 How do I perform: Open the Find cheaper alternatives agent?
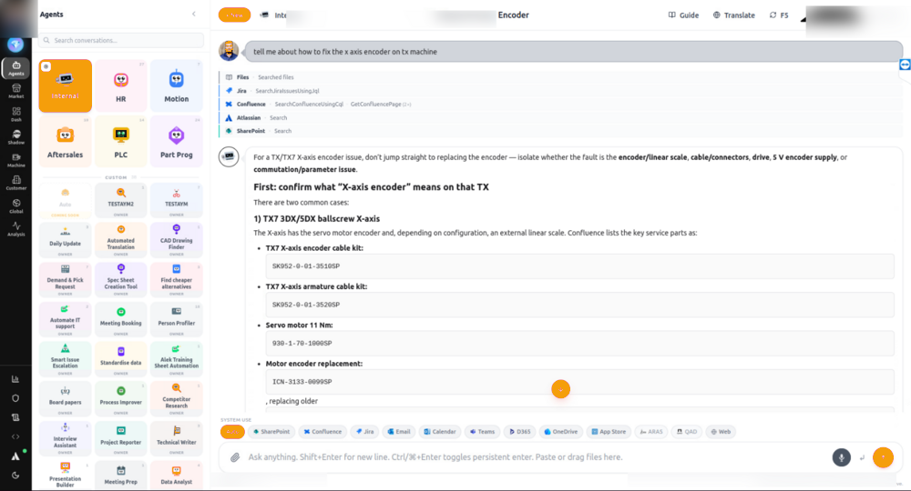point(176,279)
